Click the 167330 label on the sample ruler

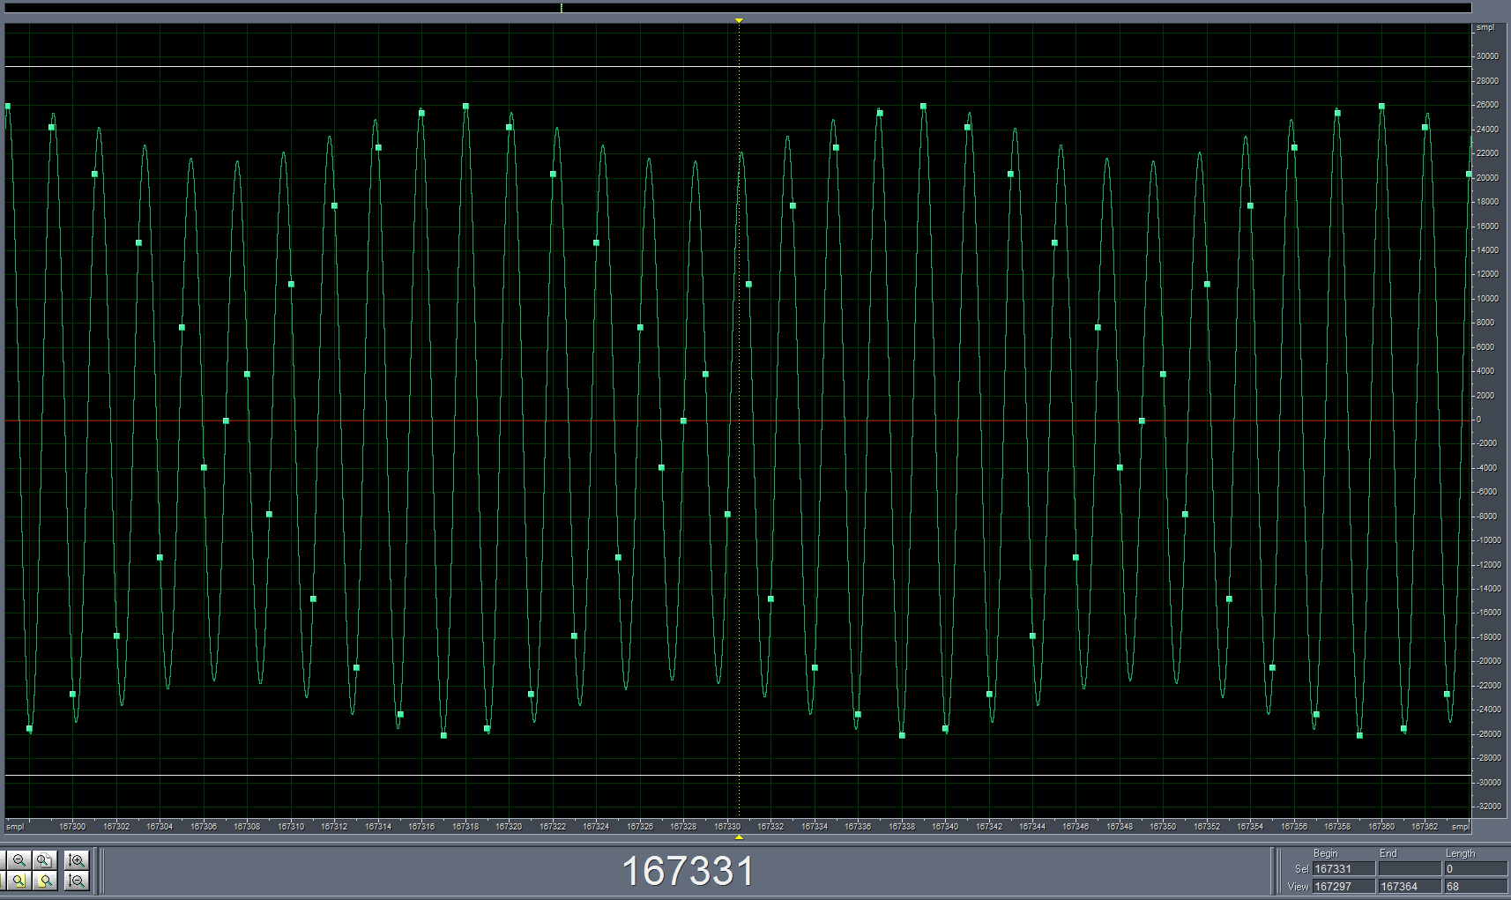727,827
